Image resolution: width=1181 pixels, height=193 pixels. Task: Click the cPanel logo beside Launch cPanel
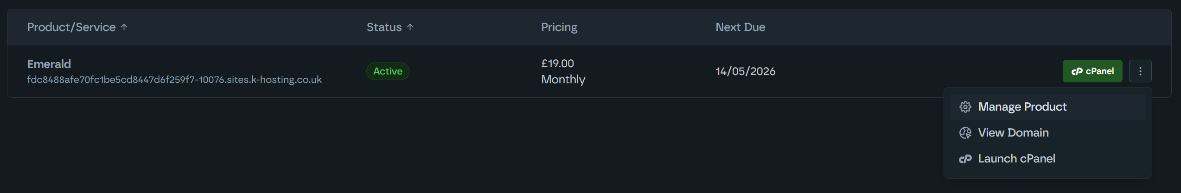coord(965,159)
